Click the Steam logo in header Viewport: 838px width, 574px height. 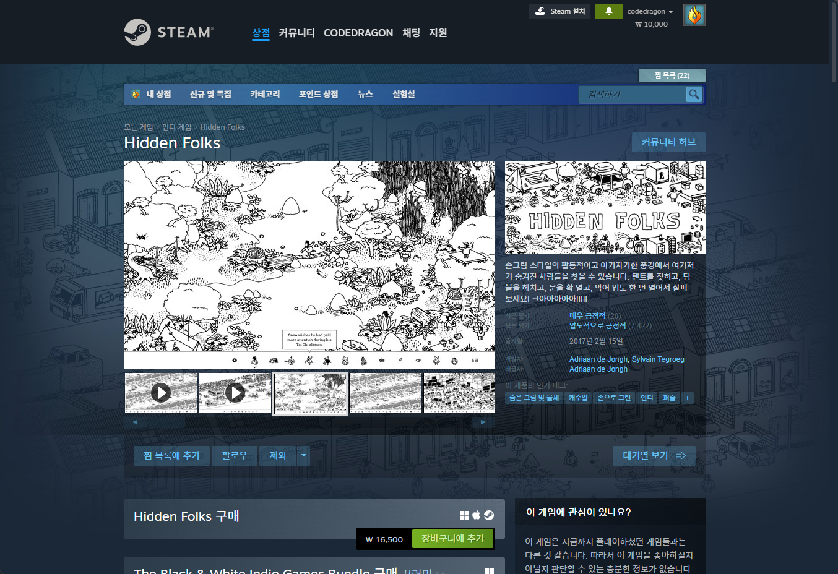point(169,32)
